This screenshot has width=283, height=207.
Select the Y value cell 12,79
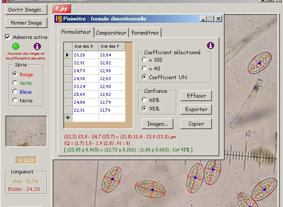112,102
